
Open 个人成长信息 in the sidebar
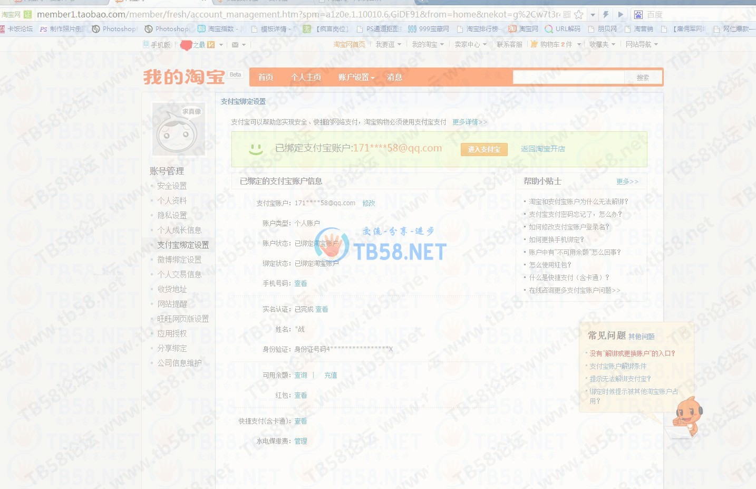pyautogui.click(x=179, y=230)
